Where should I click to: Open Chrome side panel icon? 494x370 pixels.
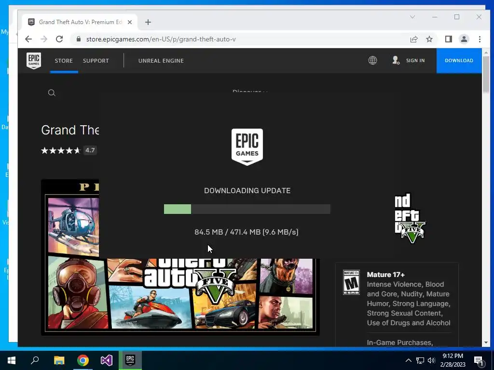pyautogui.click(x=448, y=39)
